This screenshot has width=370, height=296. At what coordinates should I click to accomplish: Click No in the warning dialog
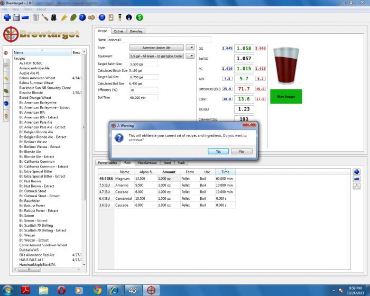click(242, 151)
